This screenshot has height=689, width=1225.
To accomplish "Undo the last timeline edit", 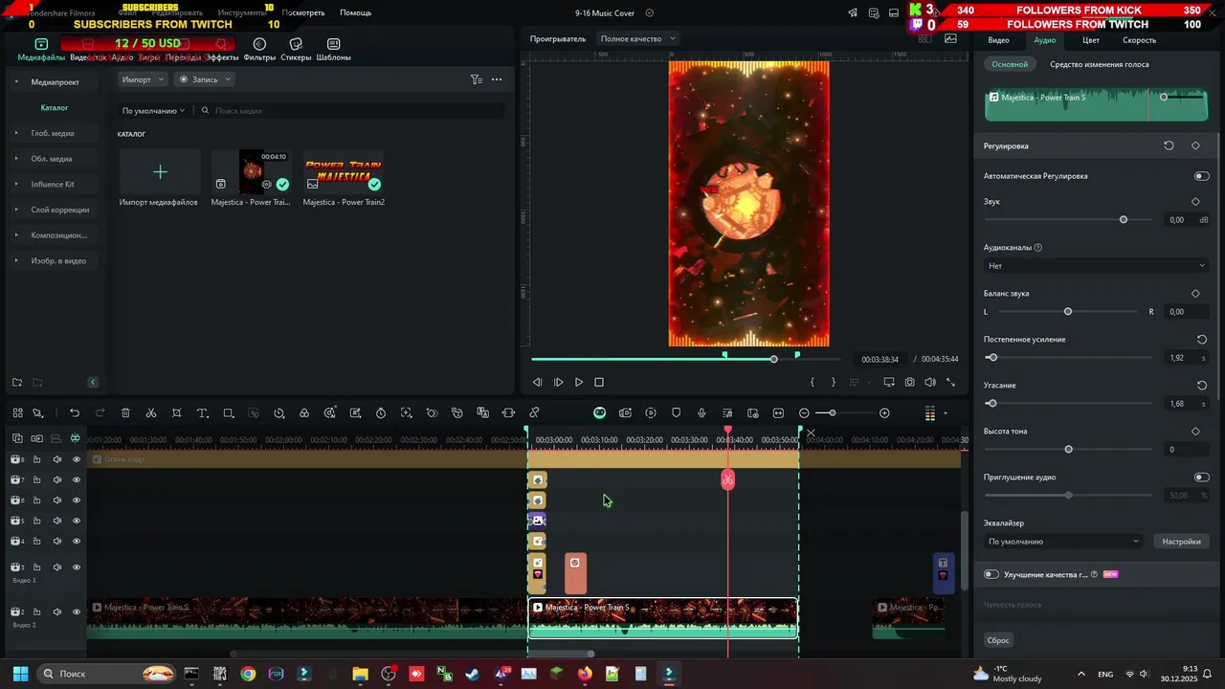I will 75,412.
